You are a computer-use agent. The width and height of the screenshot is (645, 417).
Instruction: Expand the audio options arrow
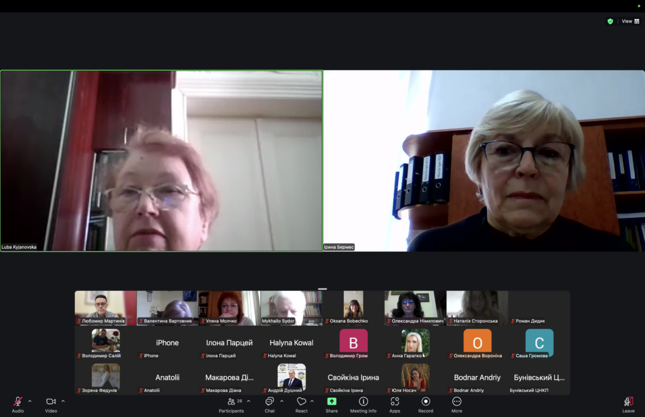point(30,401)
